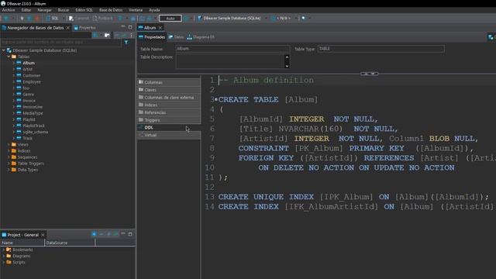
Task: Select the sqlite_schema table
Action: click(x=35, y=132)
